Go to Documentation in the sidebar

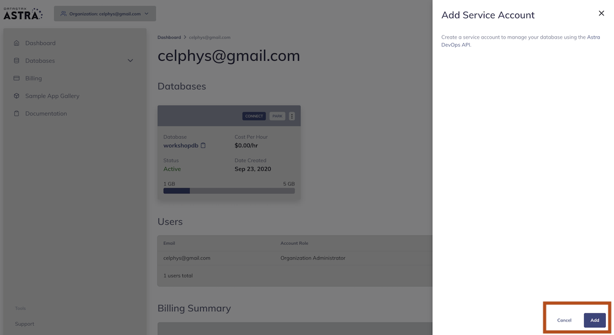pos(46,114)
